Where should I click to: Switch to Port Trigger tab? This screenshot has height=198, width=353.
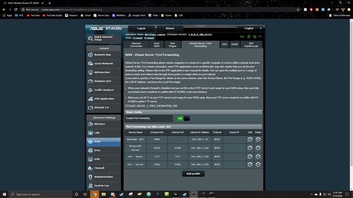tap(173, 45)
